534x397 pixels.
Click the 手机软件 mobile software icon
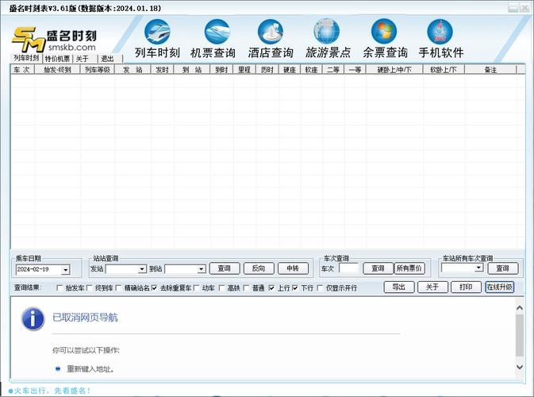[441, 33]
